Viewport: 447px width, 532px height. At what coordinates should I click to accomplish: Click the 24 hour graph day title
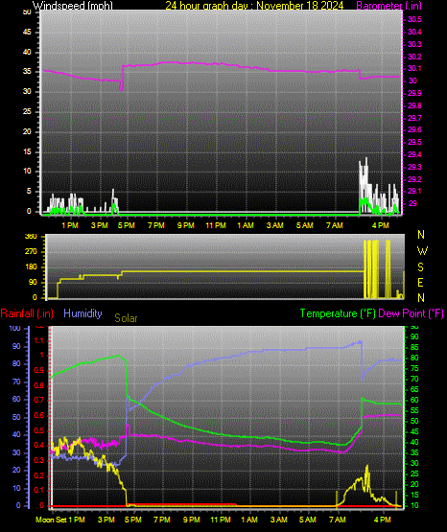tap(254, 6)
